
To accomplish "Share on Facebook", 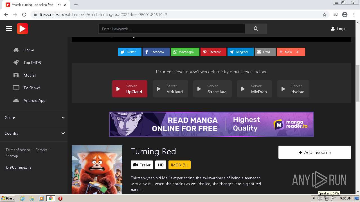I will [156, 52].
